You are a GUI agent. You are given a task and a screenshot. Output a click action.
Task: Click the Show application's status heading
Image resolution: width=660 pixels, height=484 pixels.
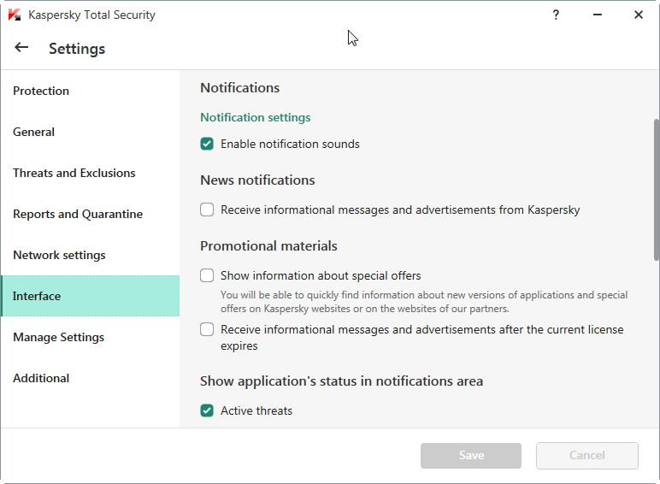pyautogui.click(x=341, y=381)
